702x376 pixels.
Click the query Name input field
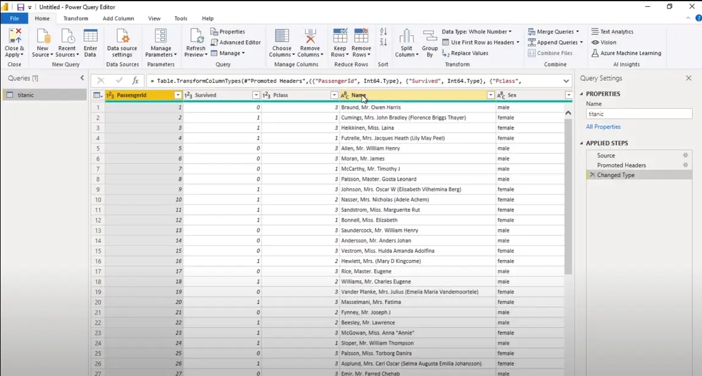click(x=639, y=114)
